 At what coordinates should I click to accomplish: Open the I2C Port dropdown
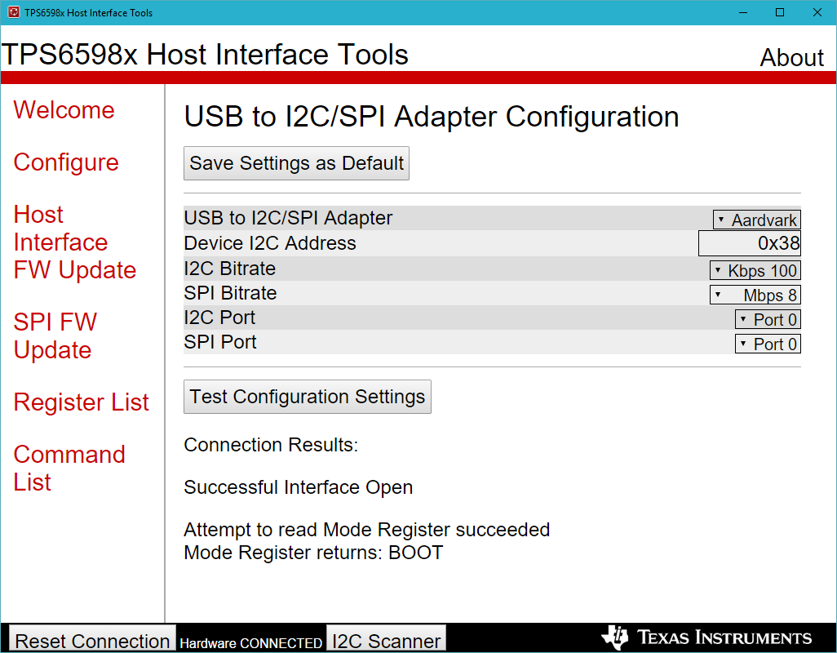pyautogui.click(x=768, y=320)
